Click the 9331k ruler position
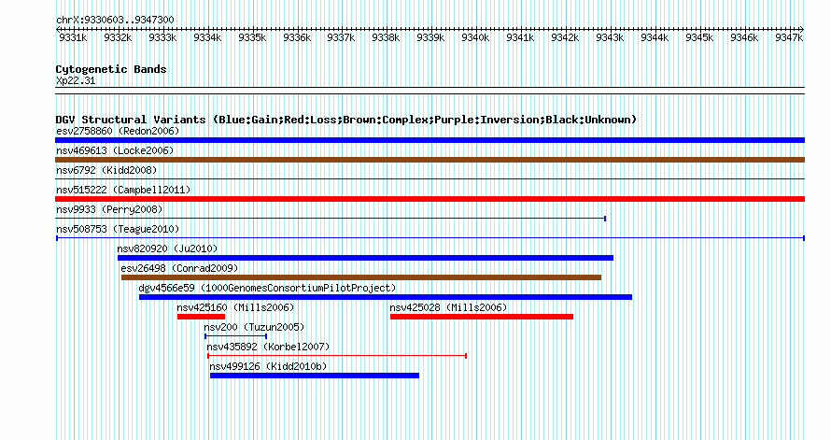Image resolution: width=831 pixels, height=440 pixels. pos(73,37)
